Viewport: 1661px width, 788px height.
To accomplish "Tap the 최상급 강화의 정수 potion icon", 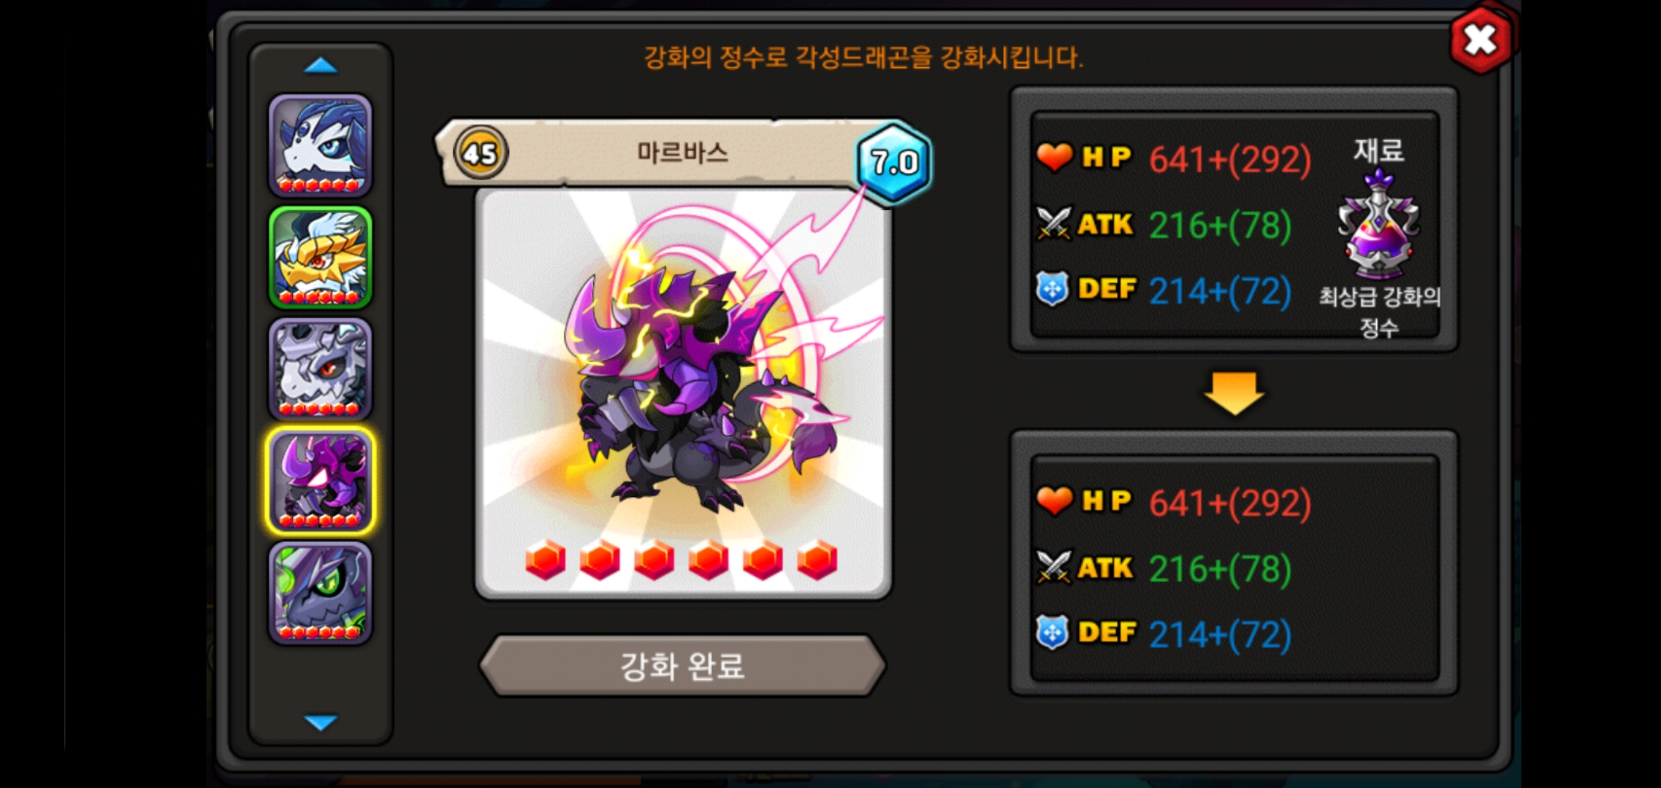I will (x=1379, y=225).
